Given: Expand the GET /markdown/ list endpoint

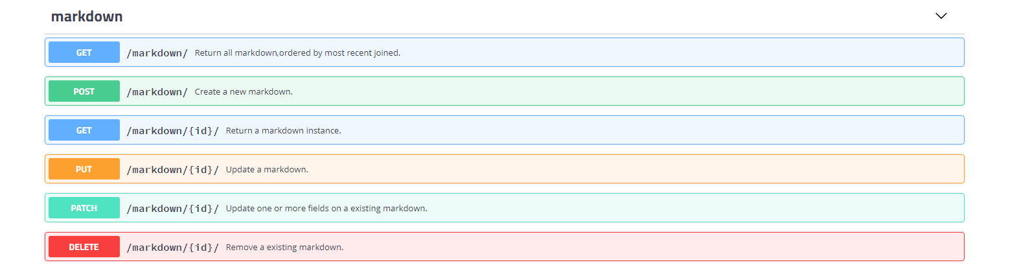Looking at the screenshot, I should coord(505,52).
